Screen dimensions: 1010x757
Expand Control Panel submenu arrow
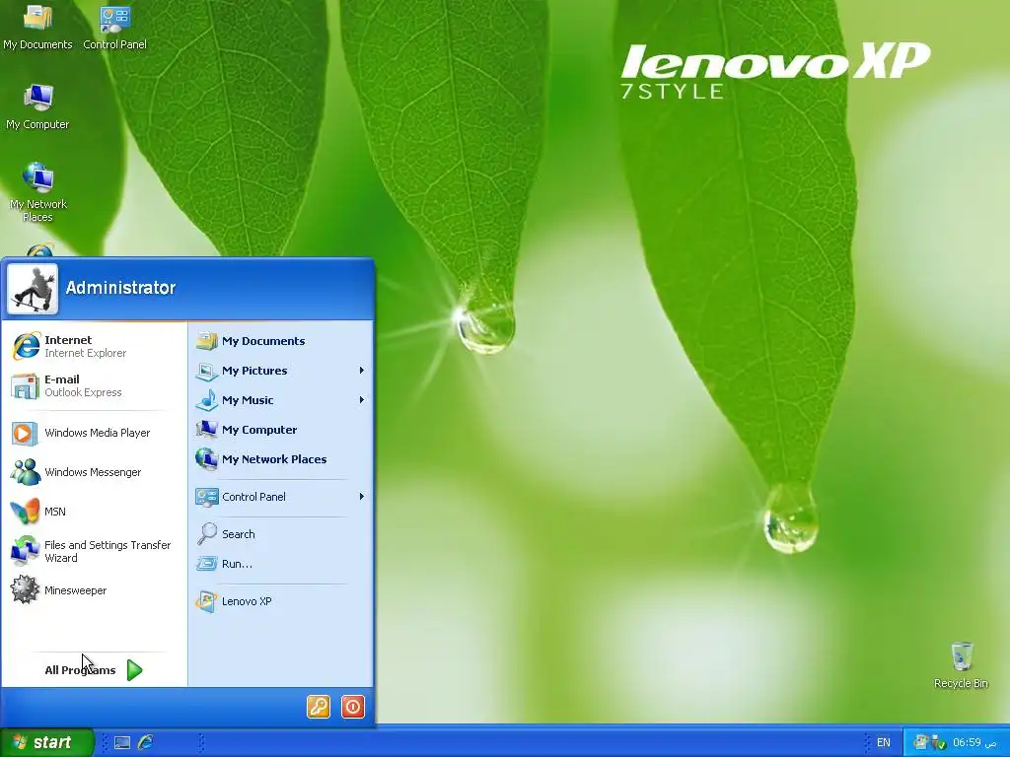pyautogui.click(x=361, y=497)
